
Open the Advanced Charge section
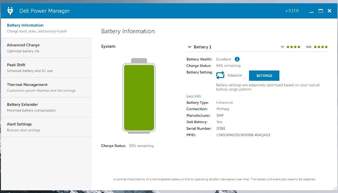point(46,48)
